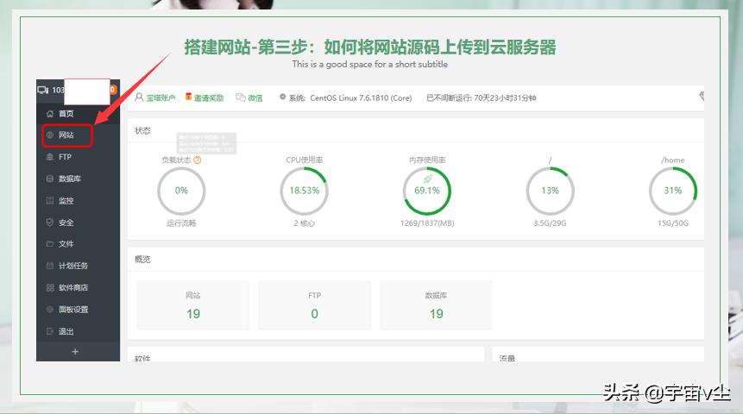Image resolution: width=743 pixels, height=414 pixels.
Task: Open the FTP sidebar menu item
Action: pos(78,157)
